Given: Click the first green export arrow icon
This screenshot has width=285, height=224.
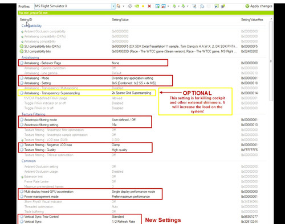Looking at the screenshot, I should coord(174,6).
